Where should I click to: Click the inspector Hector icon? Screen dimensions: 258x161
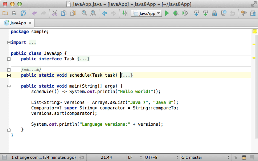pos(244,157)
